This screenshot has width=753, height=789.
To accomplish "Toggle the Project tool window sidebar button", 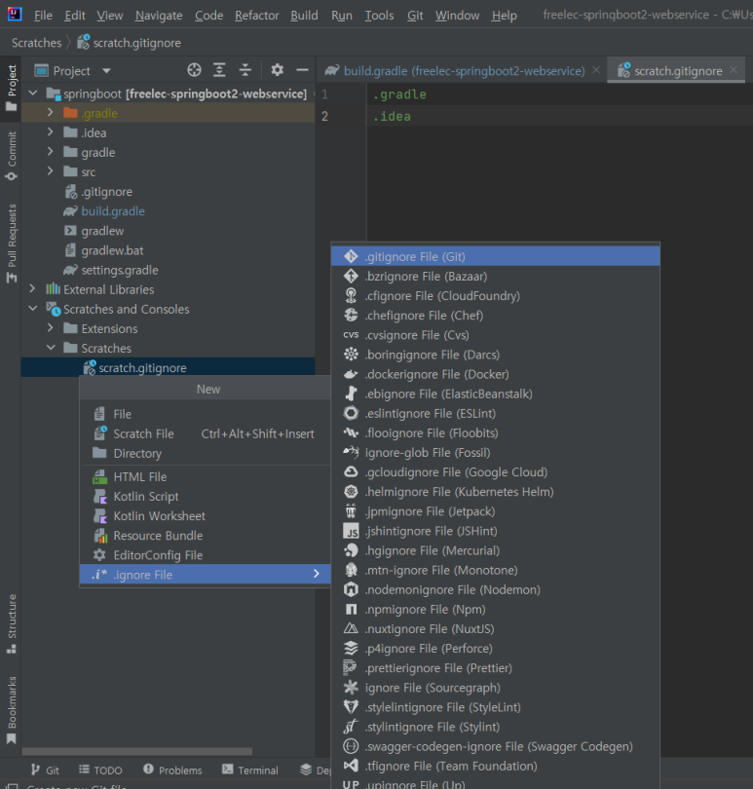I will (11, 89).
